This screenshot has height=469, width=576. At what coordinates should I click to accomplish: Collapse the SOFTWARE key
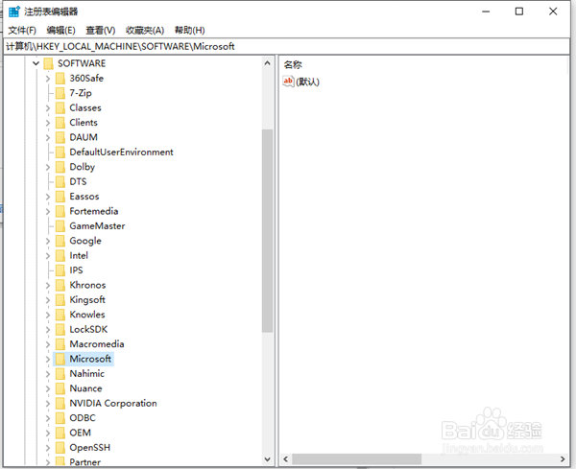tap(36, 63)
